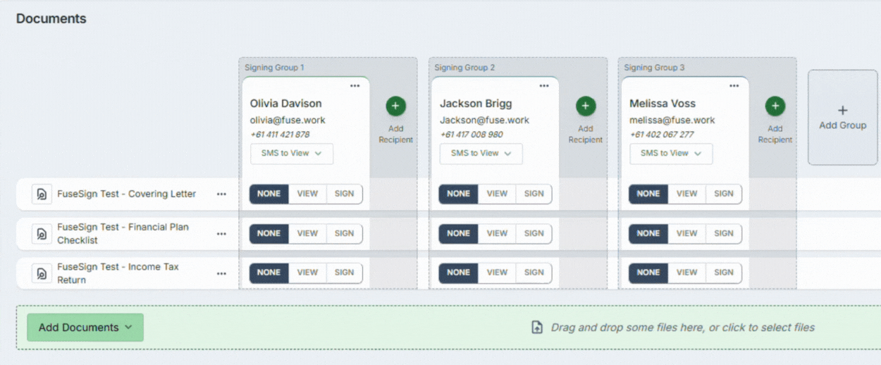Click the Add Group button
881x365 pixels.
click(842, 117)
